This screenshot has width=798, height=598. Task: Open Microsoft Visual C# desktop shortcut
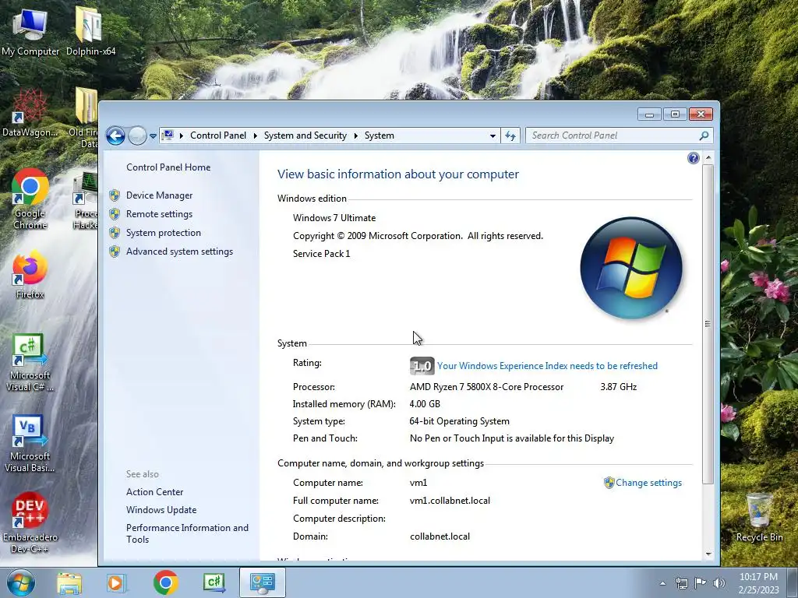click(30, 362)
